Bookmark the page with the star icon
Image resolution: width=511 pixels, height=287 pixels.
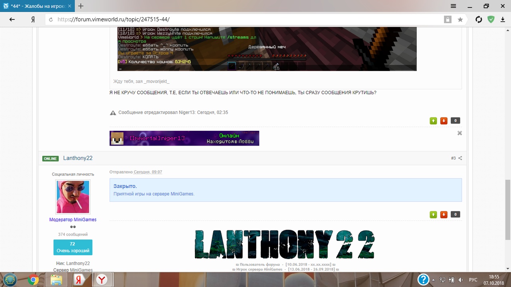click(460, 20)
